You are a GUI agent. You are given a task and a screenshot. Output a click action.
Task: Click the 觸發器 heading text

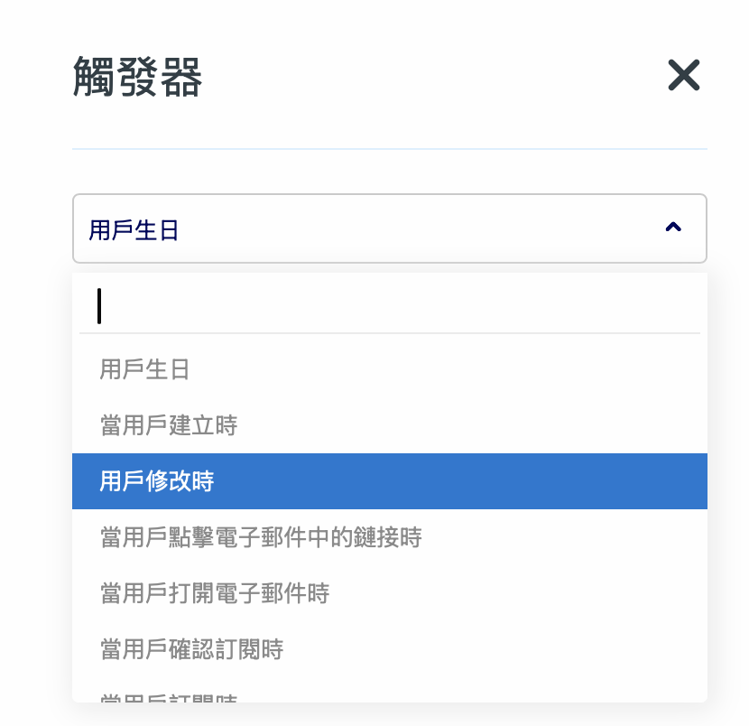coord(137,79)
